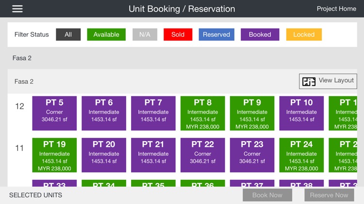This screenshot has width=364, height=204.
Task: Select unit PT 5 Corner
Action: point(54,113)
